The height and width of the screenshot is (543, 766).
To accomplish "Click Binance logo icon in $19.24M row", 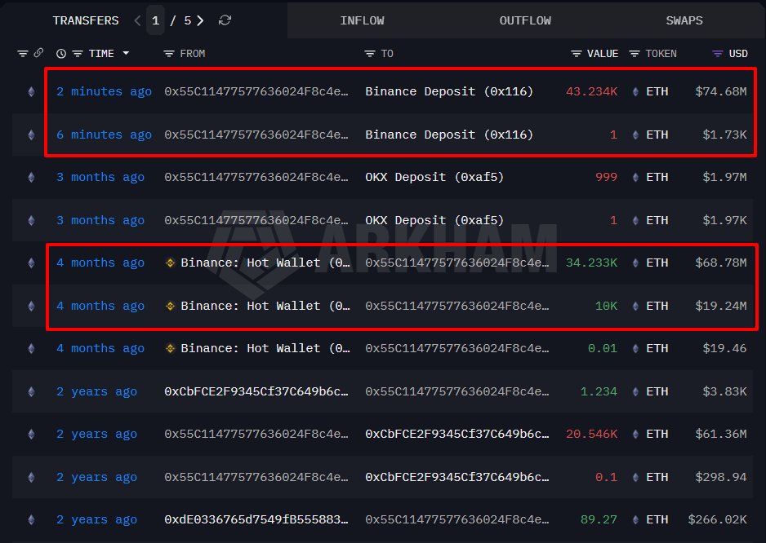I will pos(170,306).
